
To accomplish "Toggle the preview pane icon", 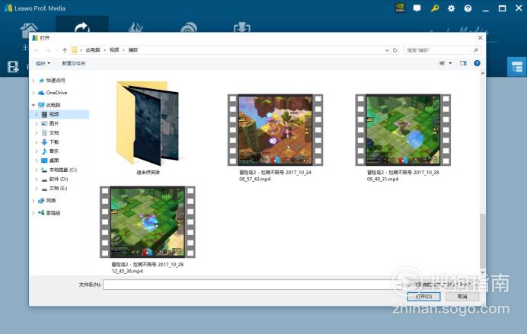I will point(463,63).
